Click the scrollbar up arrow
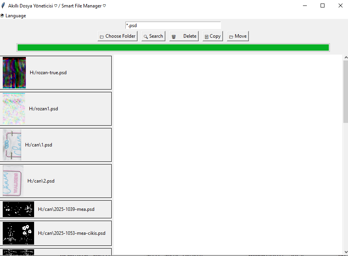 345,58
